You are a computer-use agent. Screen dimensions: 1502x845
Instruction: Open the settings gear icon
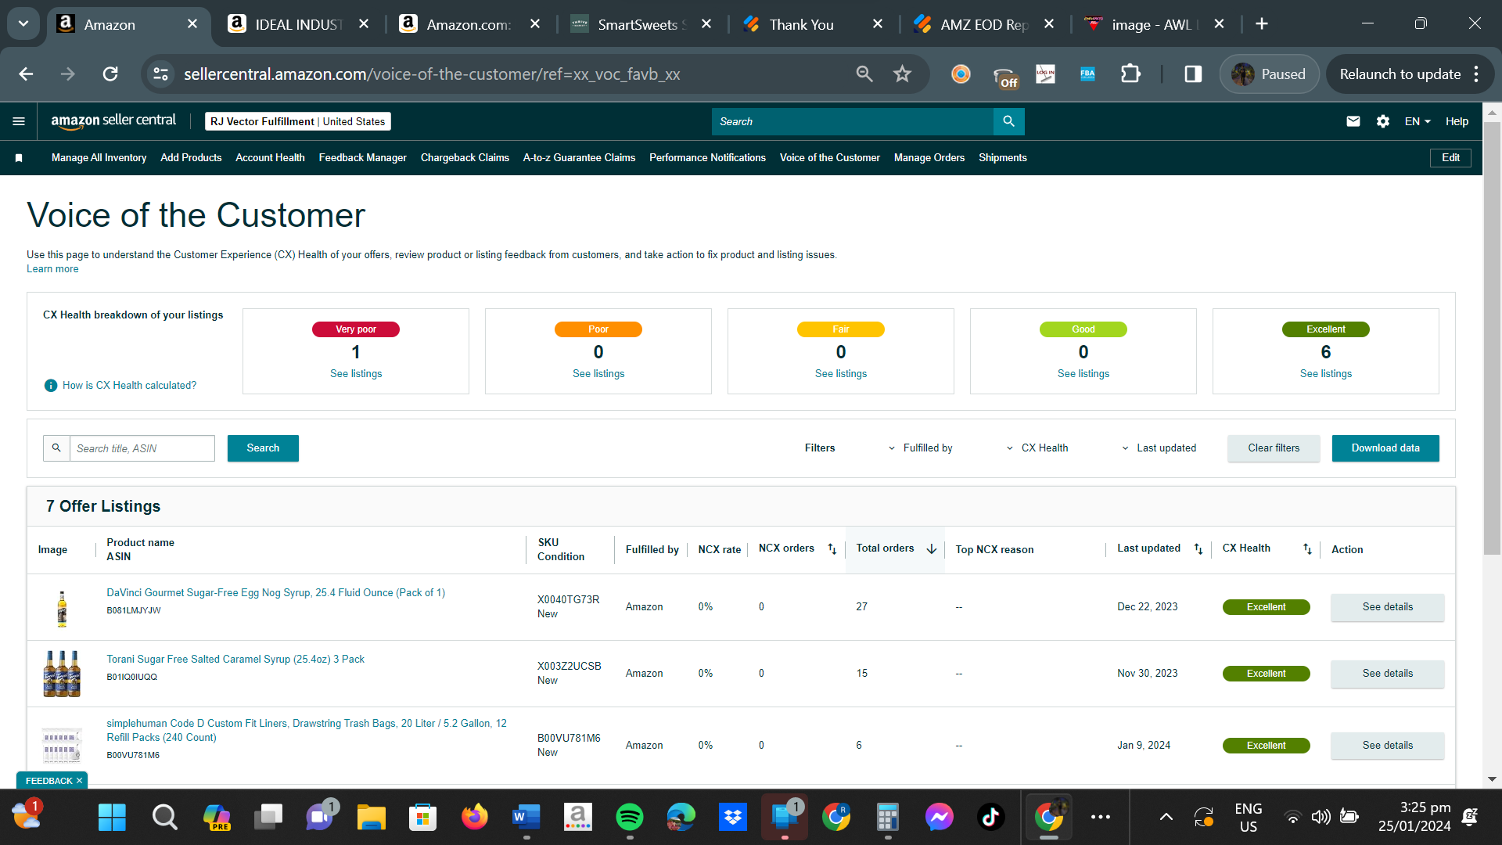(1383, 121)
